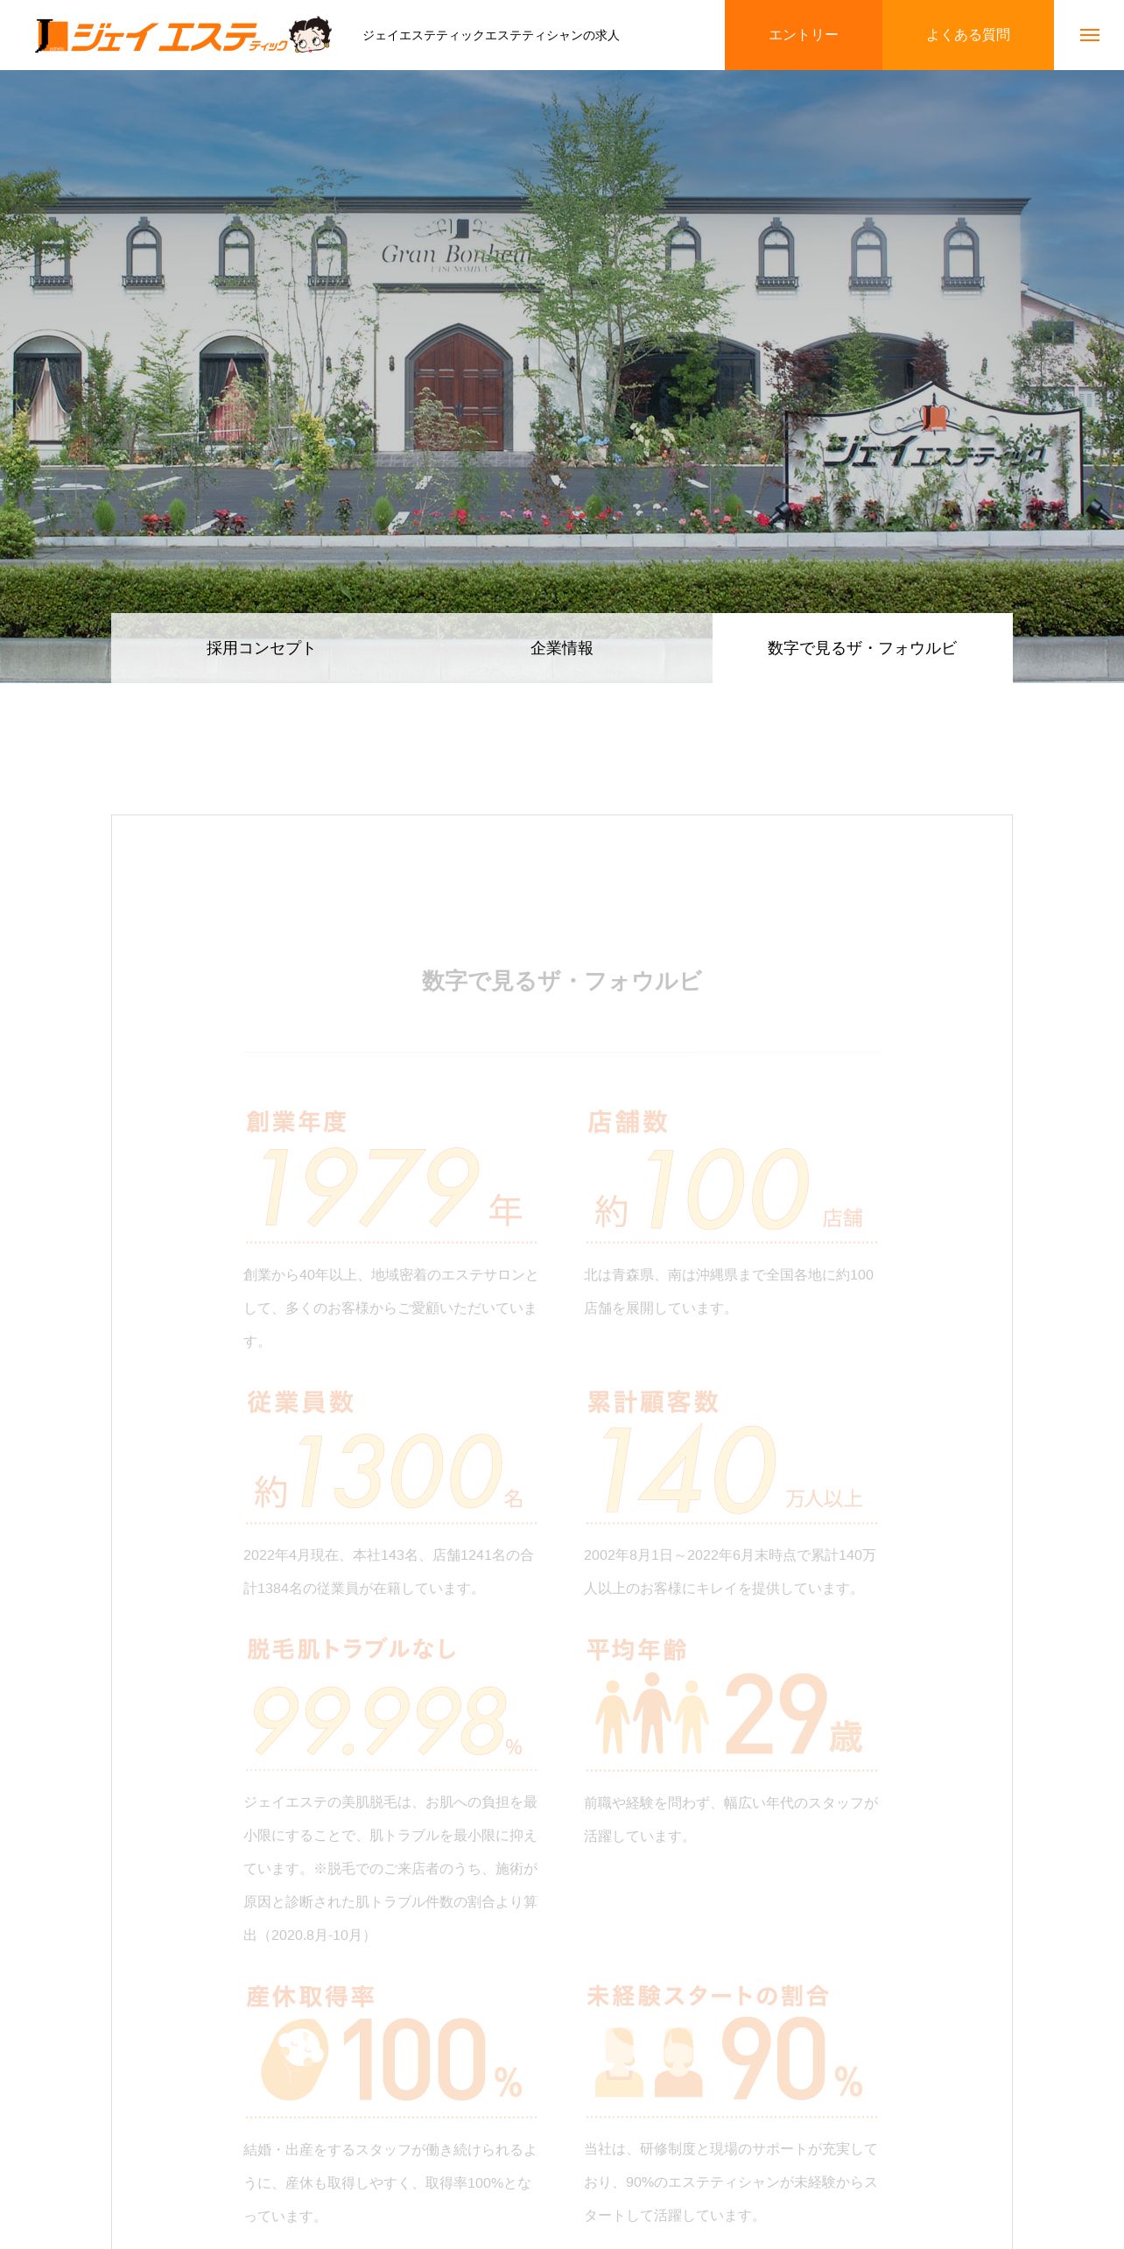Click the 90% figure

pyautogui.click(x=792, y=2059)
